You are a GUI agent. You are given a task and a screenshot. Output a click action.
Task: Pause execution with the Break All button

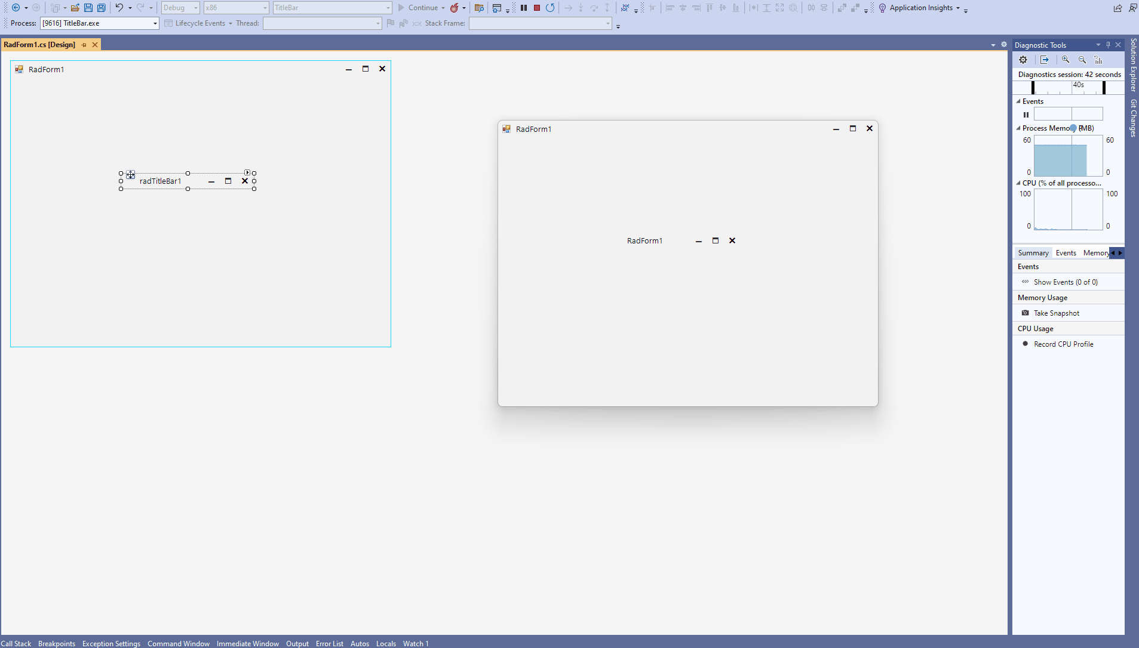point(524,8)
